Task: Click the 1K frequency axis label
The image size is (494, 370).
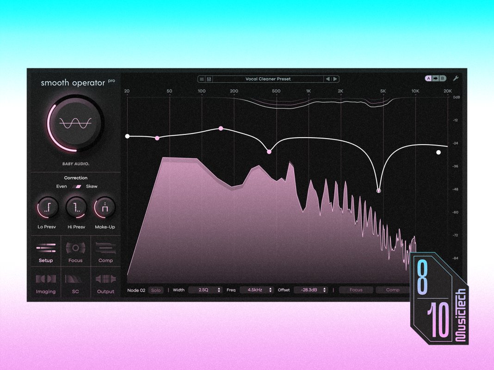Action: (x=309, y=91)
